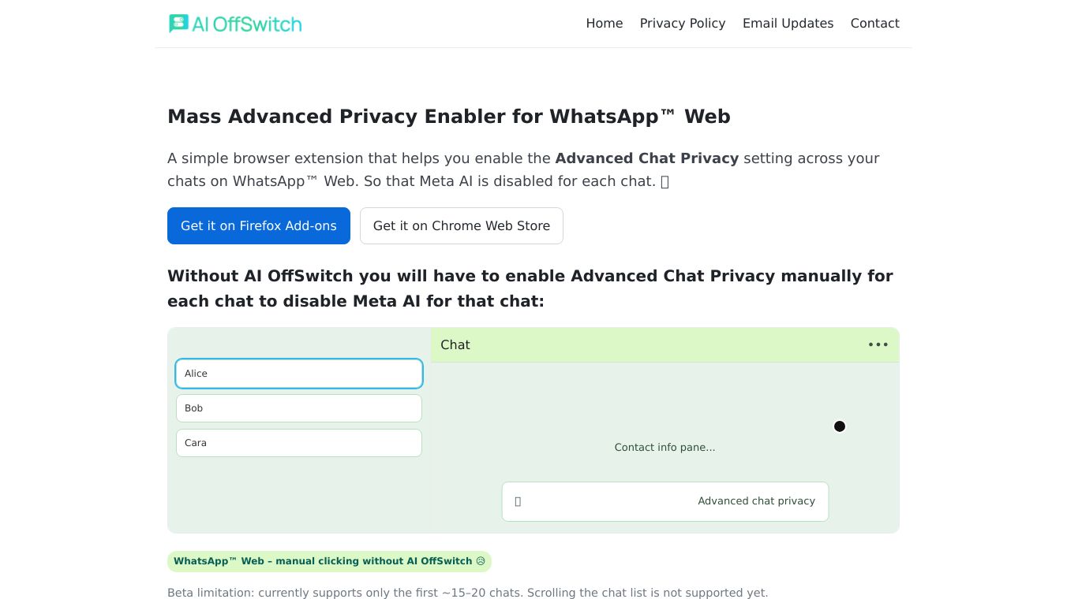Click 'Get it on Chrome Web Store' button
The width and height of the screenshot is (1067, 599).
(461, 225)
